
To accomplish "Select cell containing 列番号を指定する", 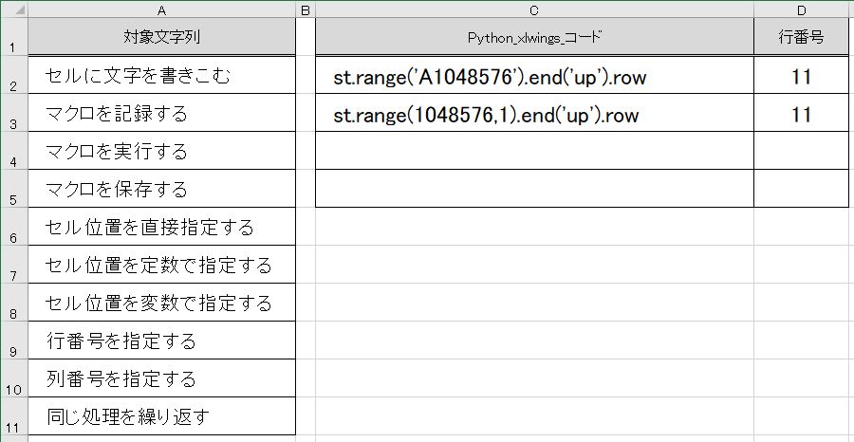I will [x=161, y=378].
